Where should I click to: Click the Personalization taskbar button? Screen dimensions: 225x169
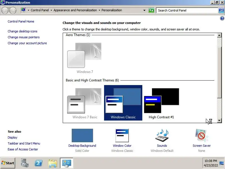click(67, 163)
